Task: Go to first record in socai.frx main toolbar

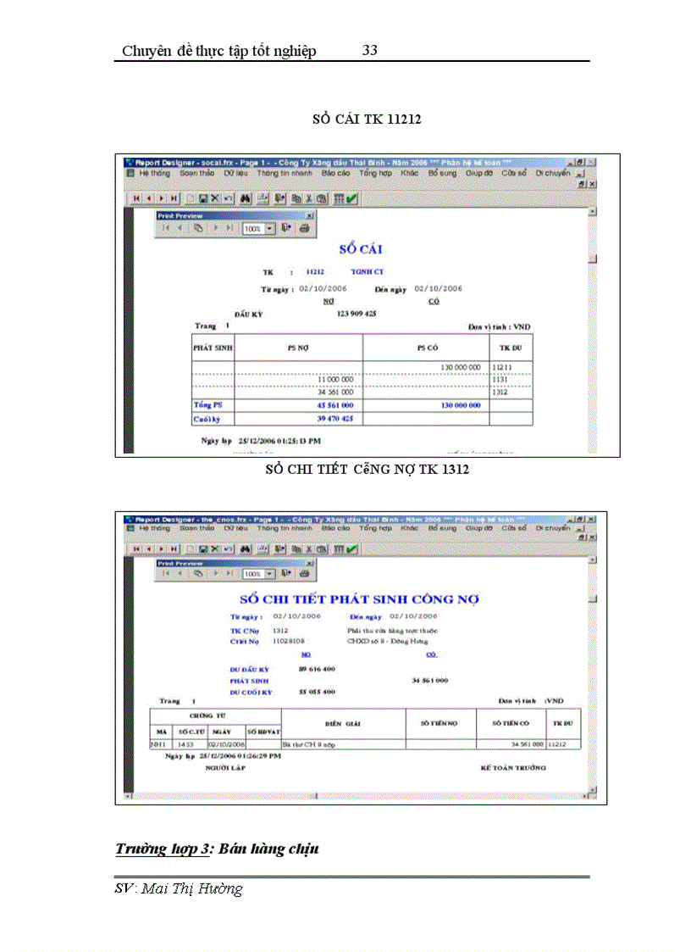Action: (135, 198)
